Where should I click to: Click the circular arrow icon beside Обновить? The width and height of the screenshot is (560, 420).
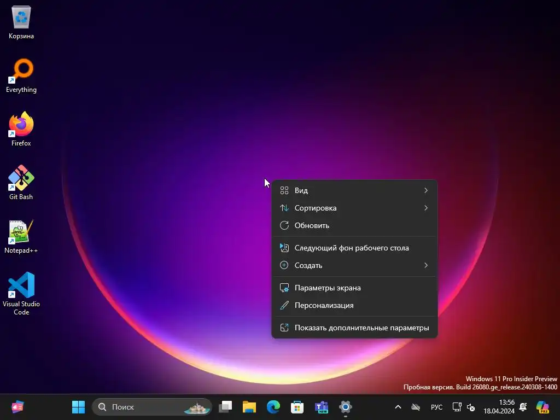coord(284,225)
